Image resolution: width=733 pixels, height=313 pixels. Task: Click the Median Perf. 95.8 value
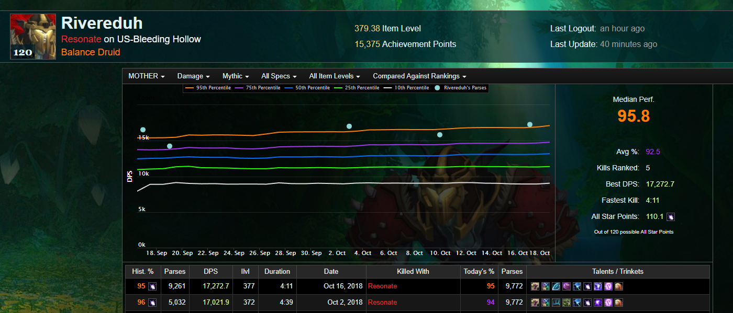tap(634, 116)
